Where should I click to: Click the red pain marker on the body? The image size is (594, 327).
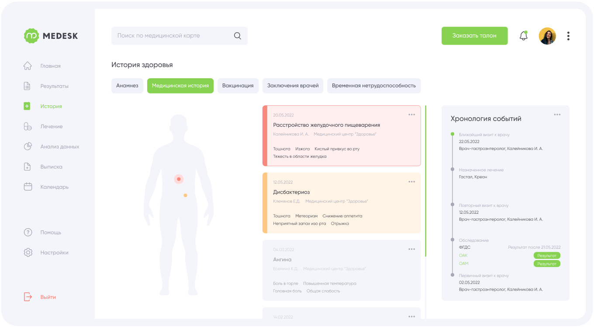pyautogui.click(x=178, y=179)
